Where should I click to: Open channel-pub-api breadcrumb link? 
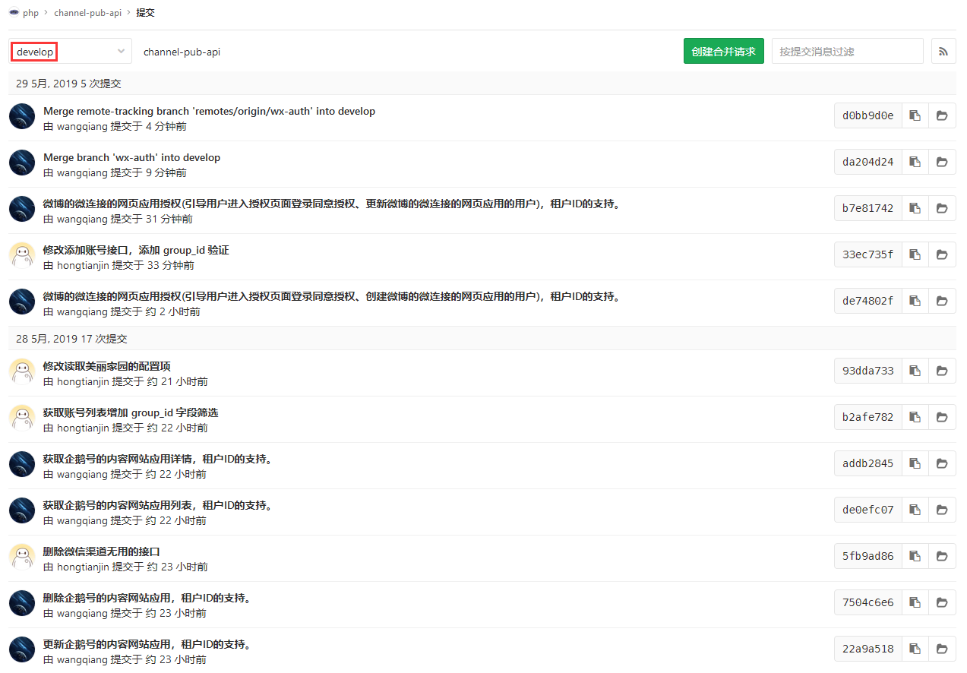pos(87,13)
